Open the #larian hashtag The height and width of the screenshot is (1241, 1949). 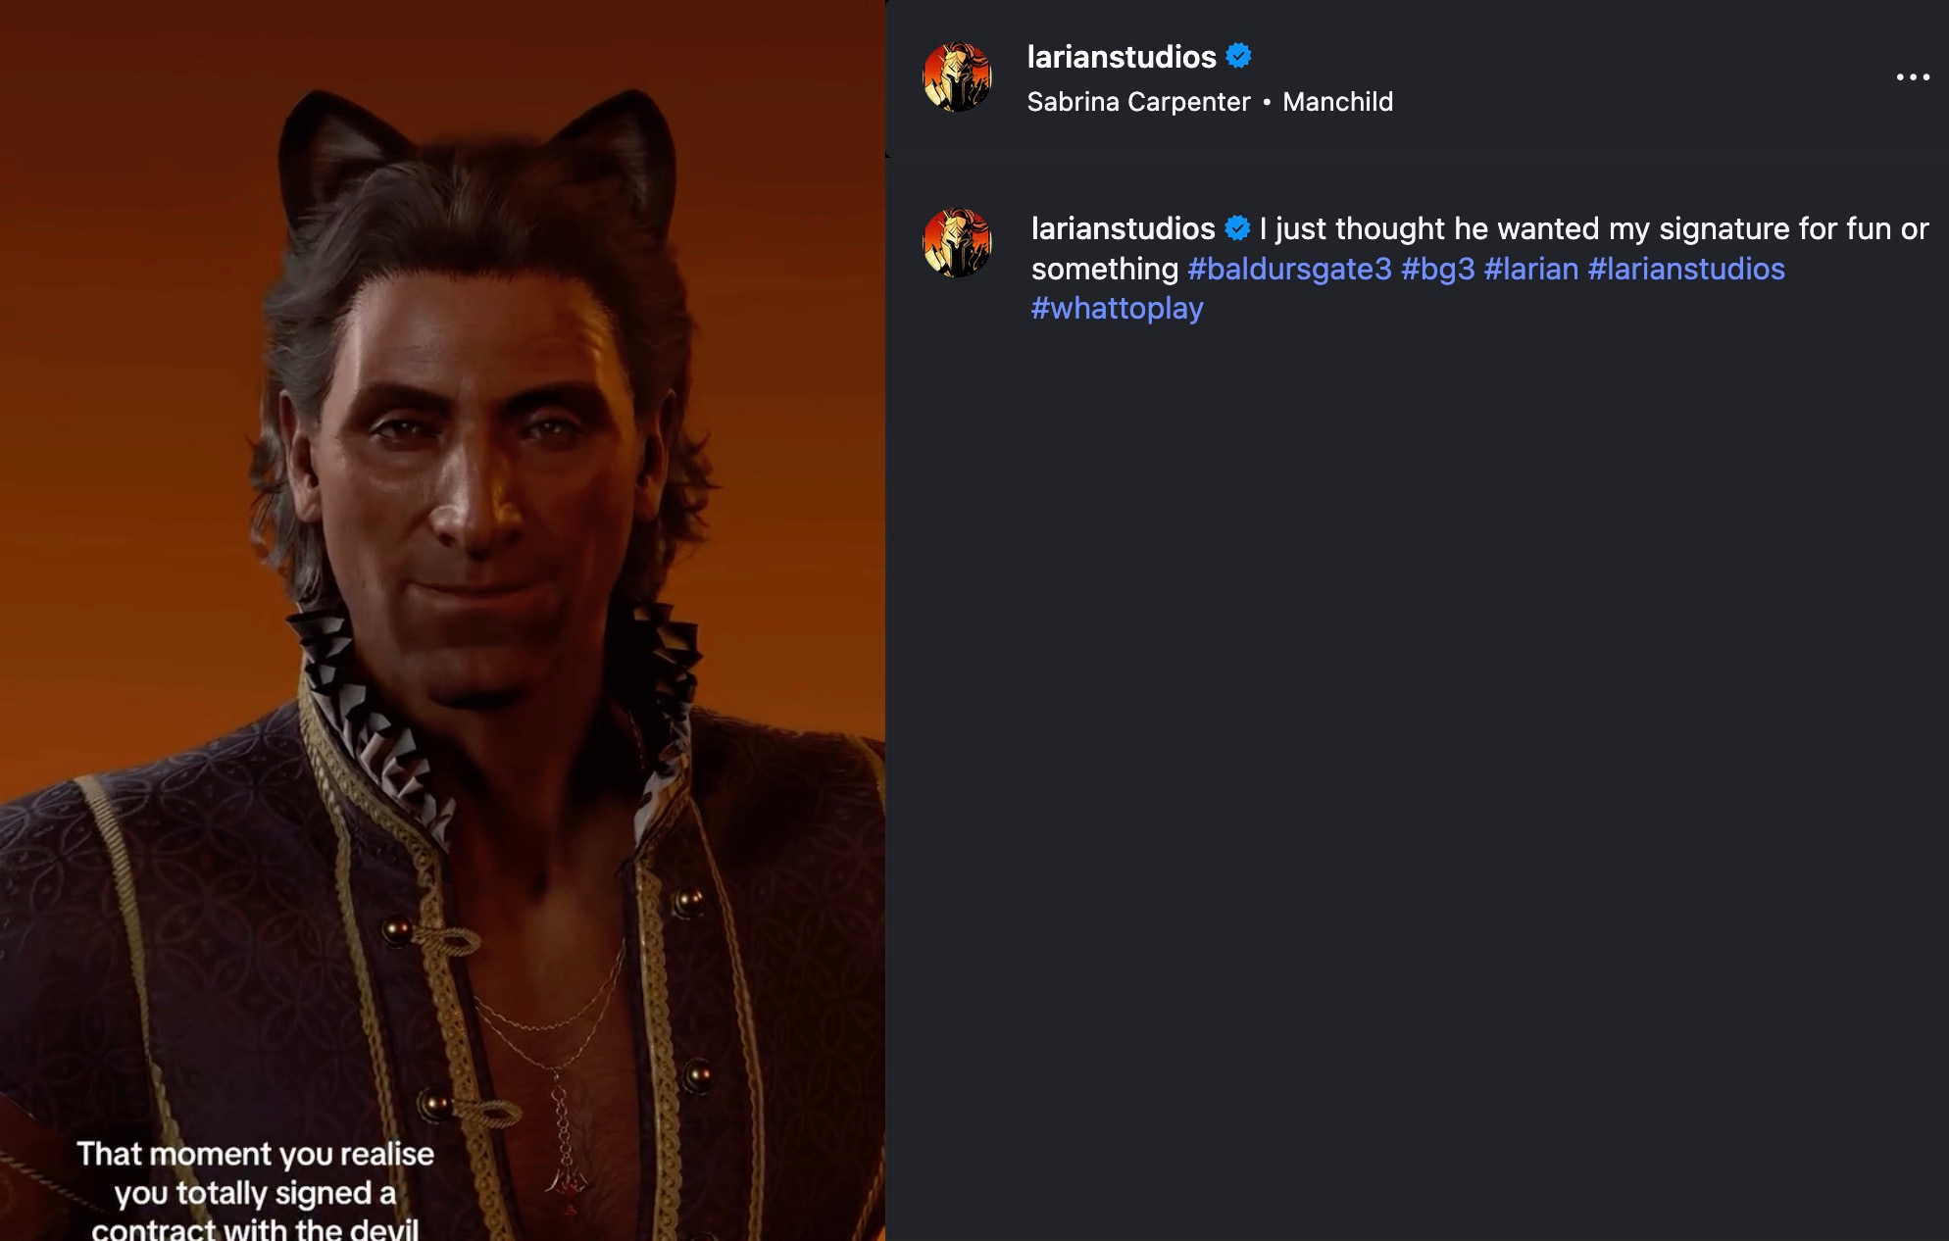1531,269
